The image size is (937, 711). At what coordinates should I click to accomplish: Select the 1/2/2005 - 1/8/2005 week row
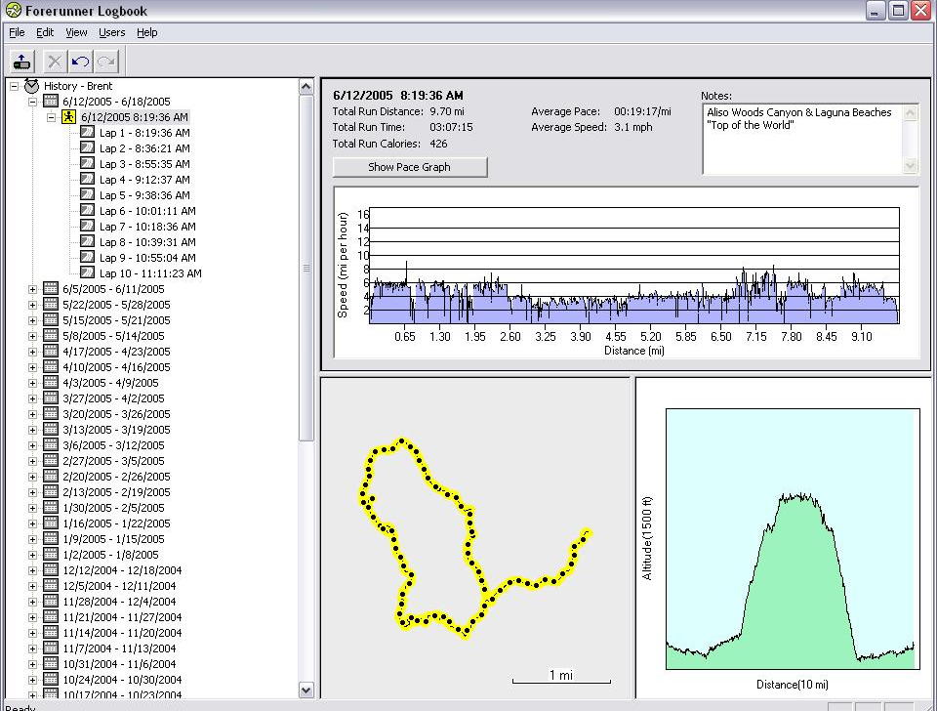[x=110, y=555]
